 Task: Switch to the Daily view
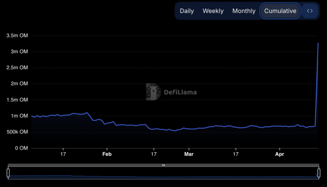[187, 11]
